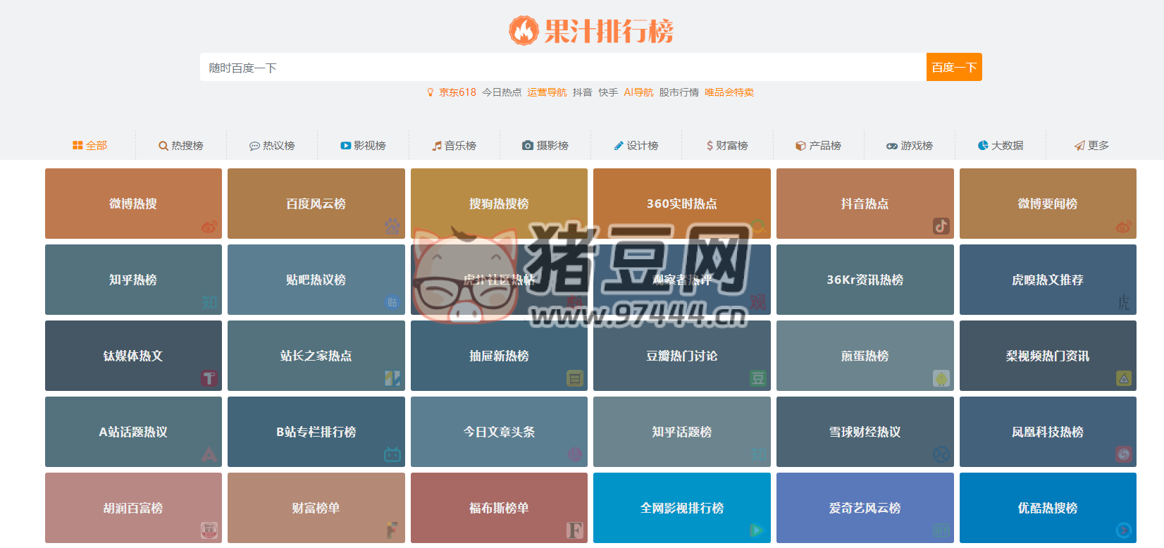This screenshot has width=1164, height=548.
Task: Click the icon on 煎蛋热榜 card
Action: pos(941,378)
